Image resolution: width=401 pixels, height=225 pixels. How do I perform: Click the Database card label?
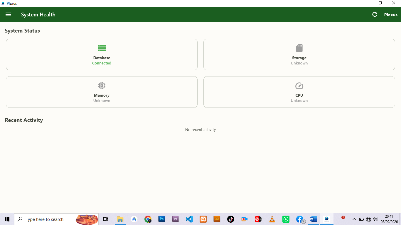pyautogui.click(x=102, y=58)
